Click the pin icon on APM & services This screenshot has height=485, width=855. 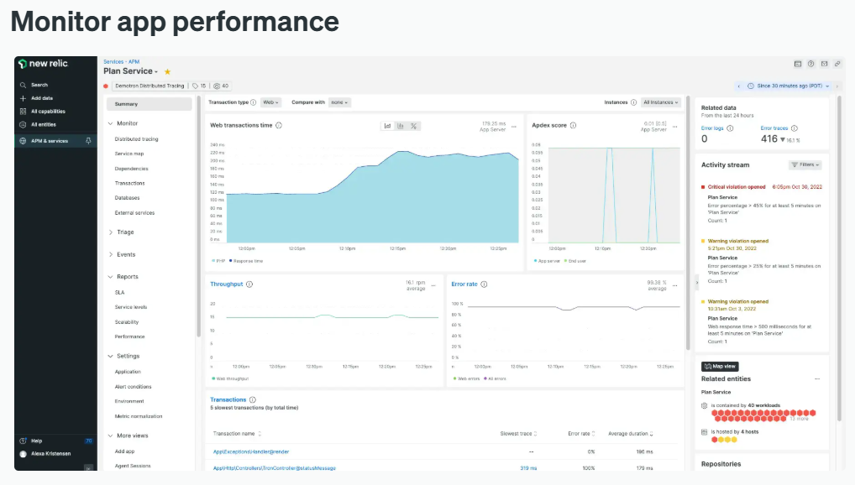click(88, 141)
